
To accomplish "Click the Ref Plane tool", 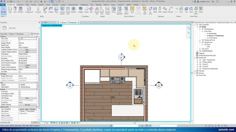I will (x=196, y=11).
